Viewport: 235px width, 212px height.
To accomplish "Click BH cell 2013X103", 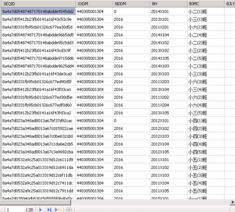I will [x=169, y=74].
